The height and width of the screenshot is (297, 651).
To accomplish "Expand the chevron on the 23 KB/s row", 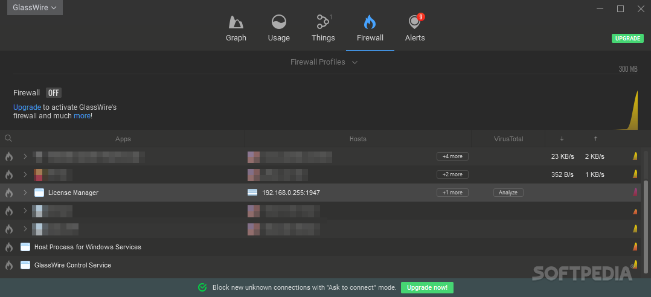I will [25, 156].
